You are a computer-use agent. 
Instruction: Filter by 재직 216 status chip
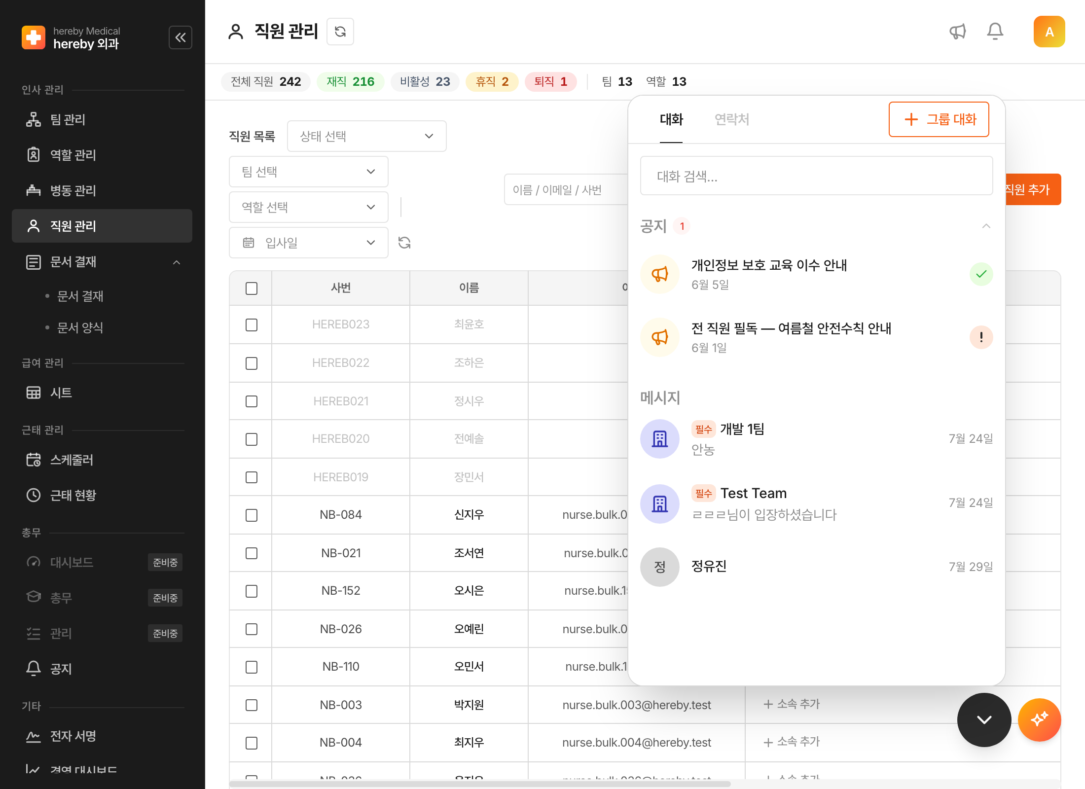pyautogui.click(x=351, y=81)
